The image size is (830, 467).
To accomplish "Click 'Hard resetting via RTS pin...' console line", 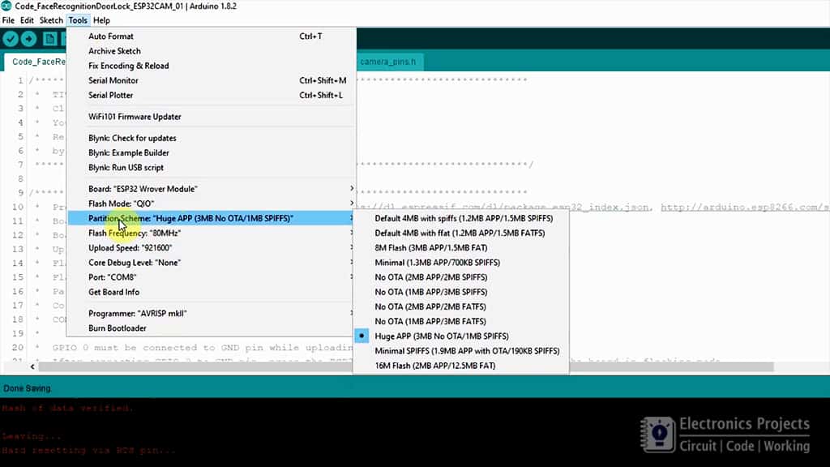I will [x=89, y=451].
